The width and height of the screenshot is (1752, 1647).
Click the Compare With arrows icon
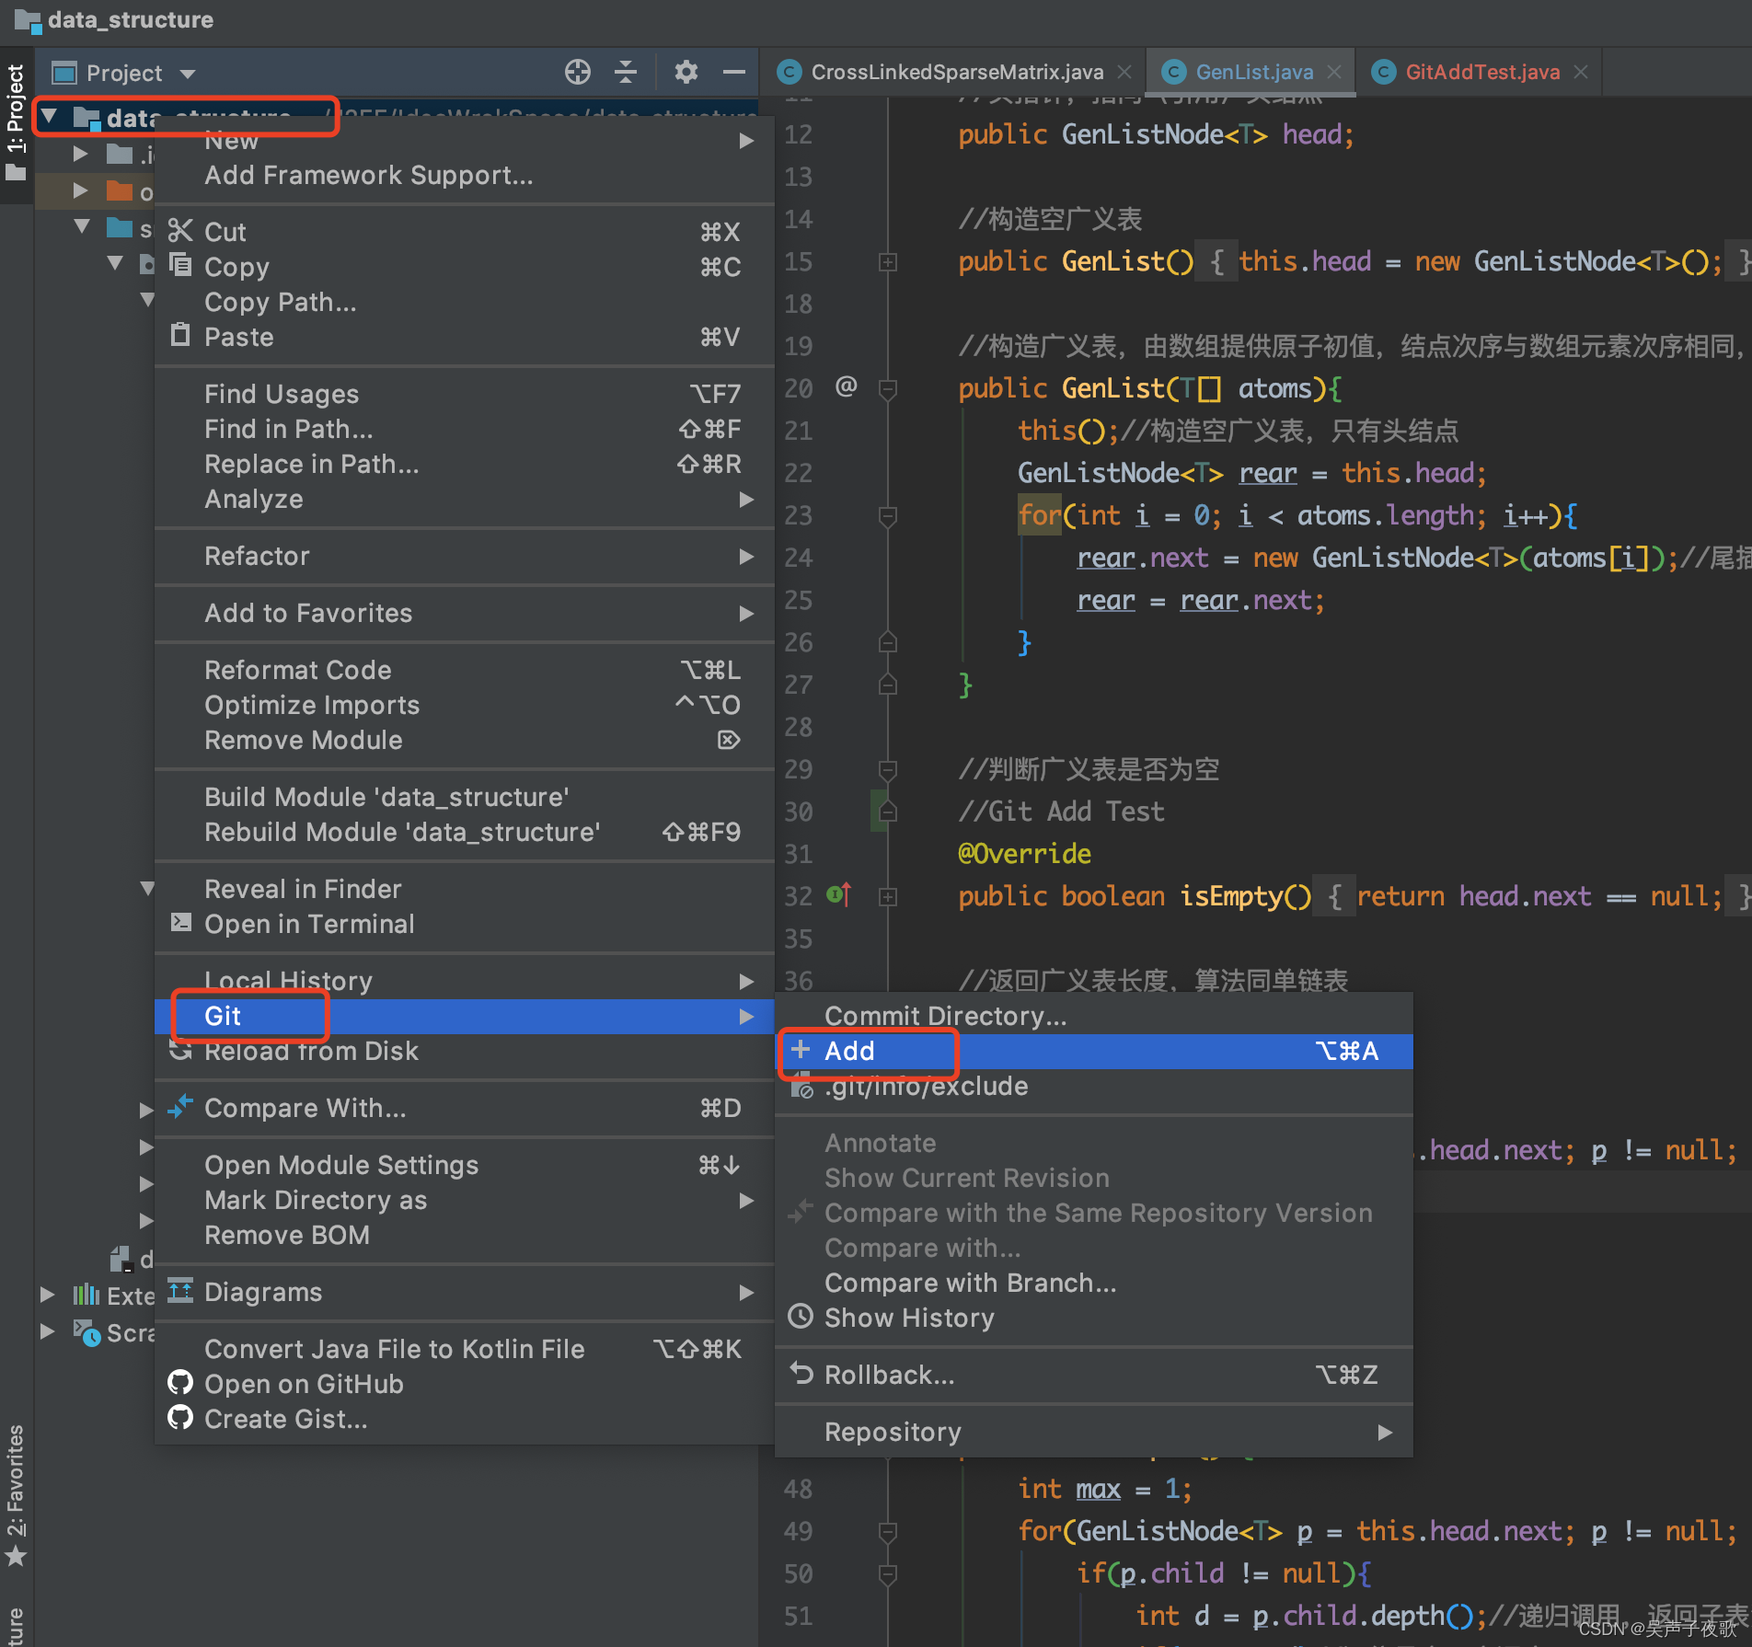click(x=180, y=1106)
